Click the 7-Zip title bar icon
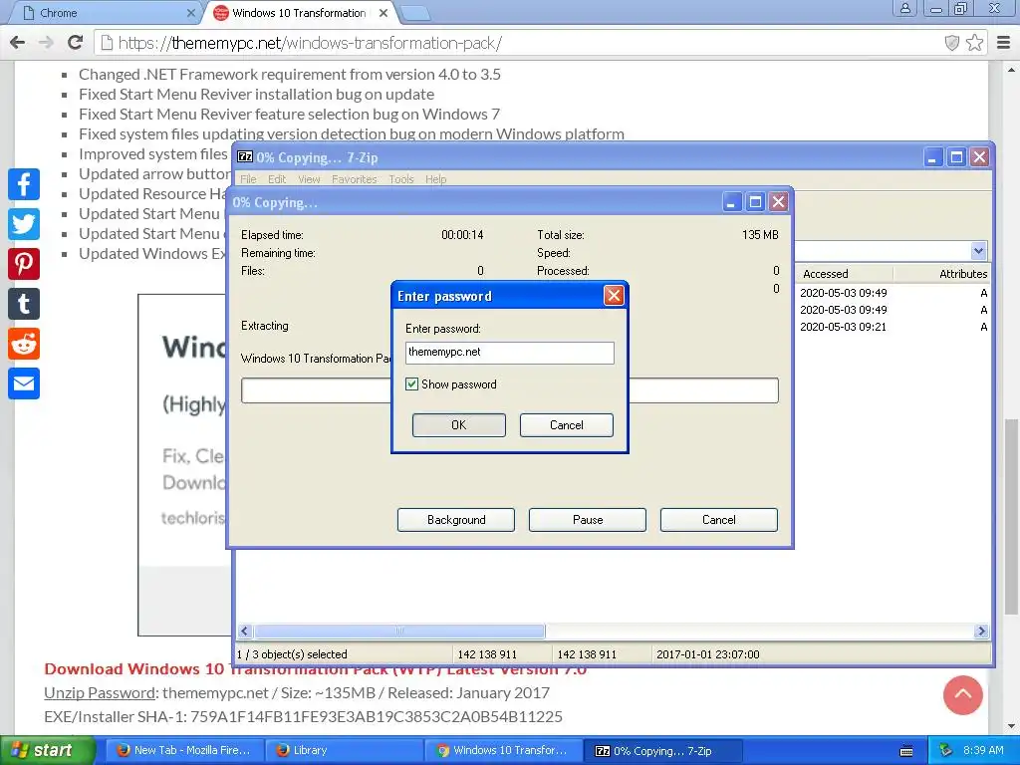This screenshot has width=1020, height=765. 245,156
